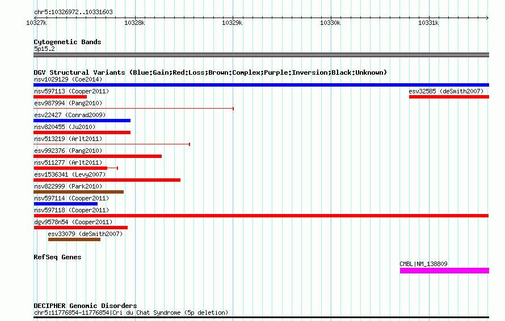The image size is (505, 321).
Task: Click the esv992376 (Pang2010) label
Action: pos(68,151)
